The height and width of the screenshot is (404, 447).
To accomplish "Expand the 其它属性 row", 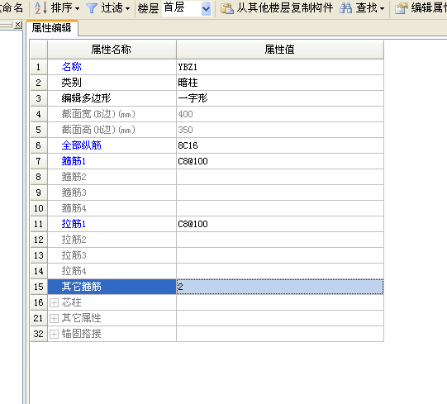I will (x=54, y=318).
